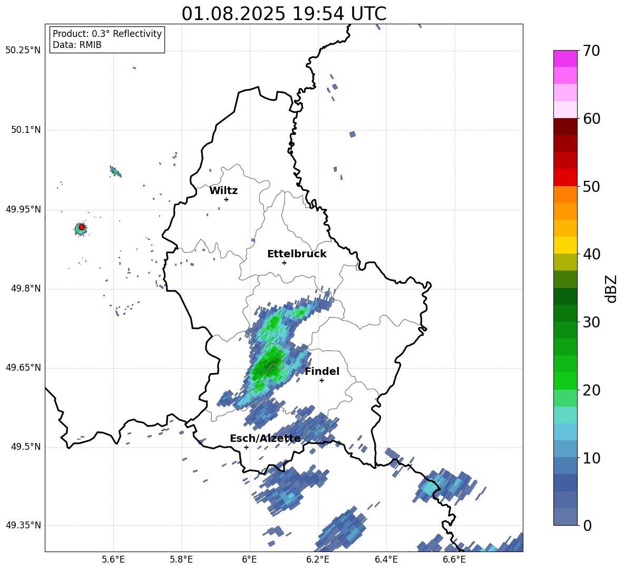Click the colorbar tick label 50
Screen dimensions: 624x570
click(x=591, y=186)
